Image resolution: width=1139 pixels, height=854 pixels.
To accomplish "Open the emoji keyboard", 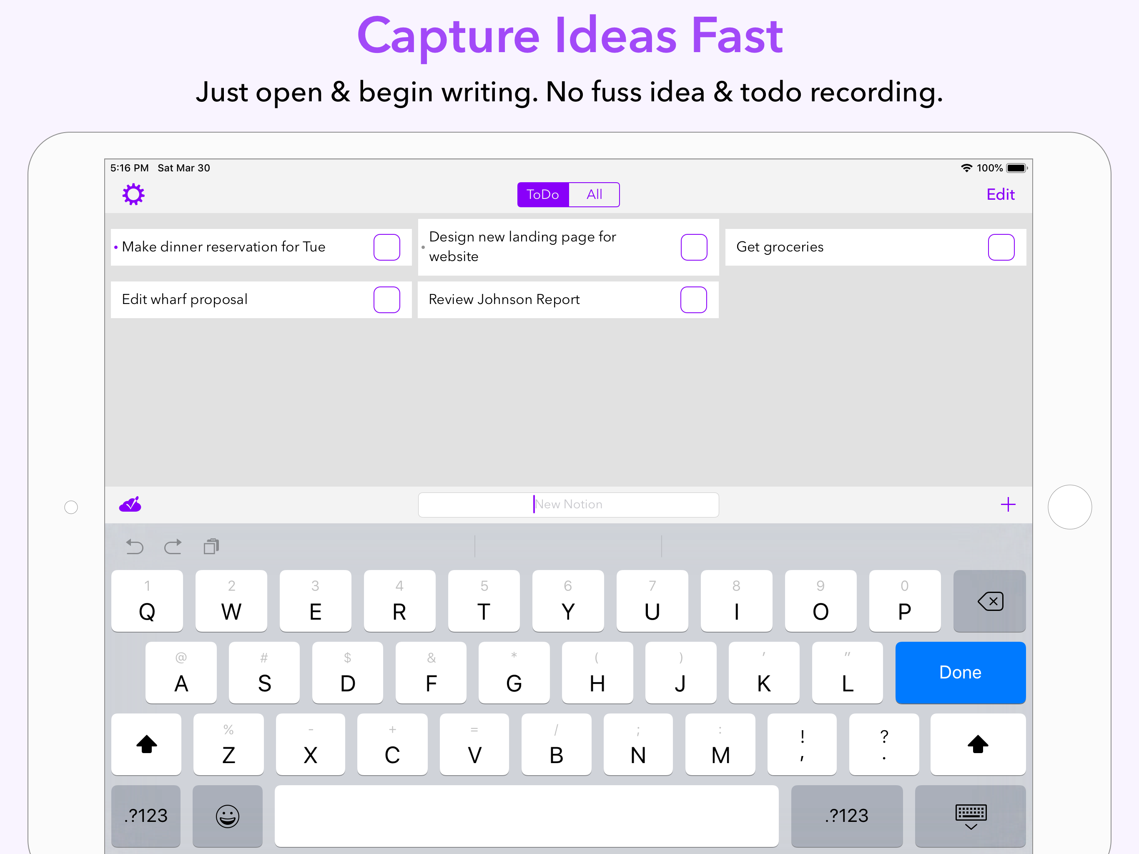I will click(x=228, y=816).
